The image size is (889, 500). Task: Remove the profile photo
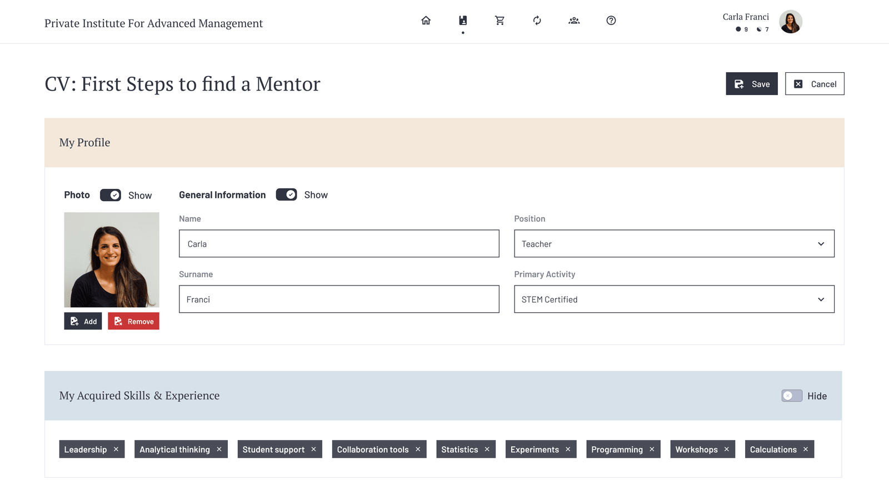click(133, 321)
